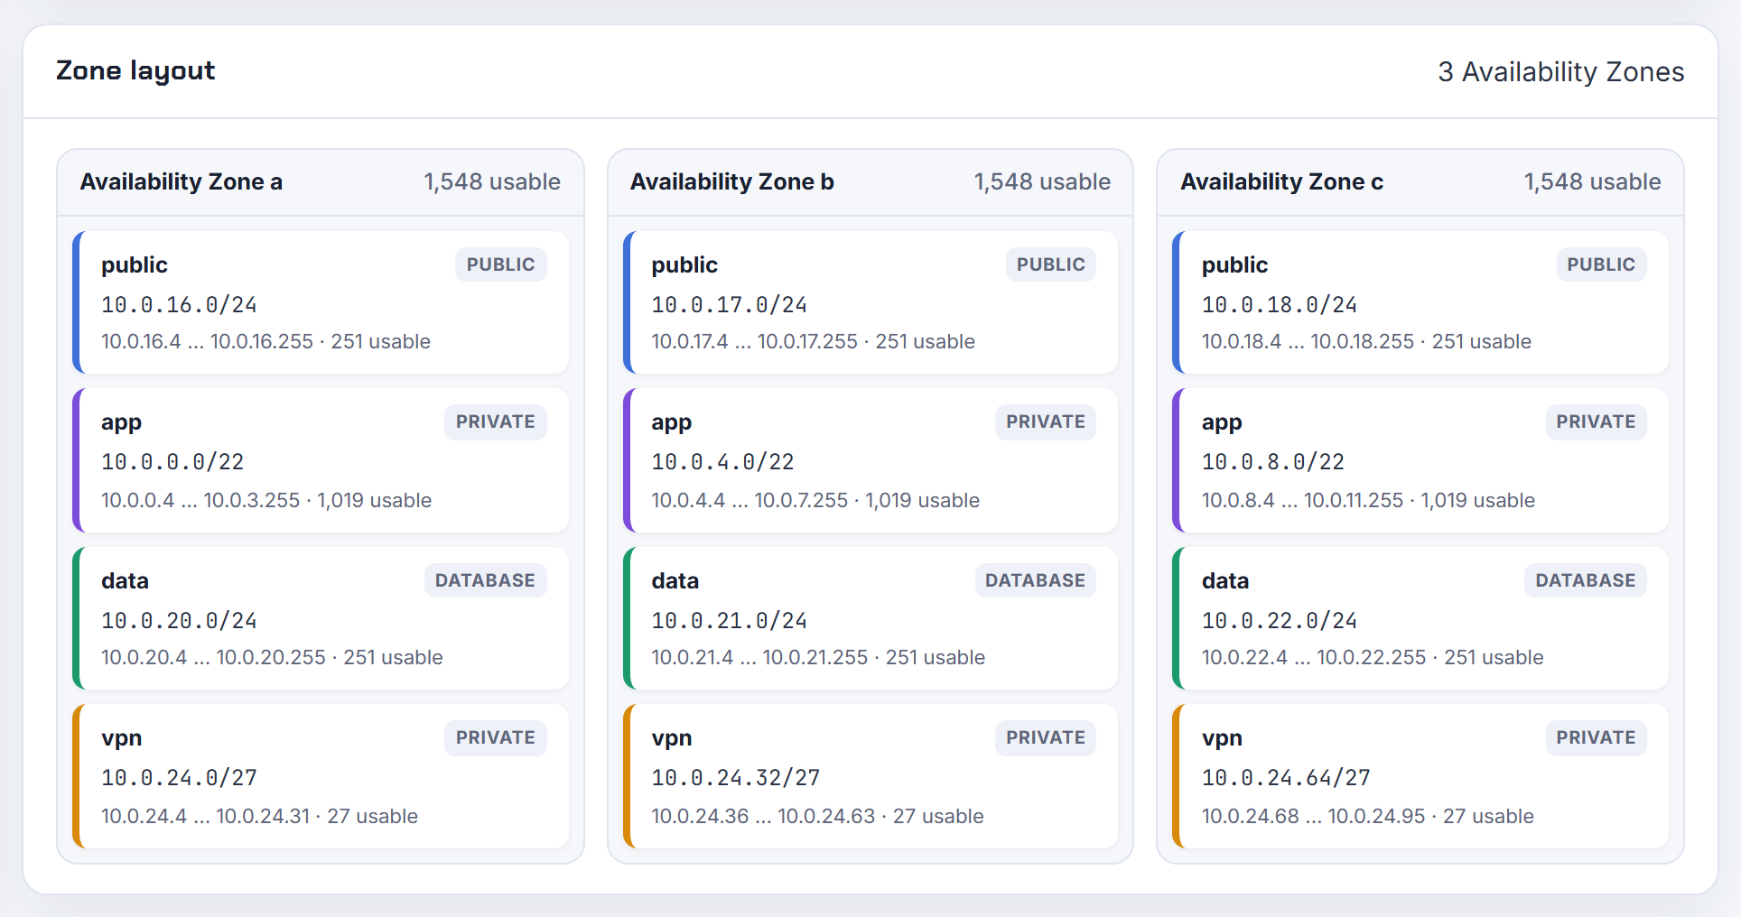Click range 10.0.22.4 ... 10.0.22.255
This screenshot has height=917, width=1741.
(x=1314, y=658)
